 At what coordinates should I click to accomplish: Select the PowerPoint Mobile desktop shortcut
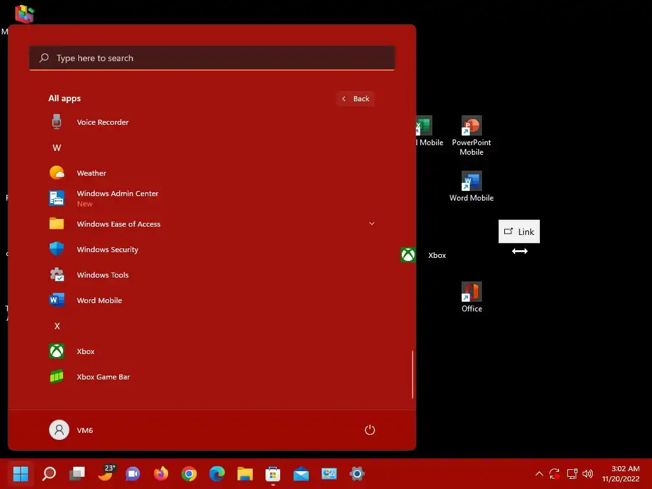pyautogui.click(x=472, y=136)
